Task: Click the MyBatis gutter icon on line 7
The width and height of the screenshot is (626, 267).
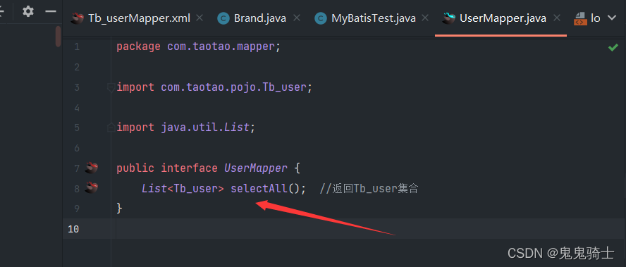Action: (x=92, y=168)
